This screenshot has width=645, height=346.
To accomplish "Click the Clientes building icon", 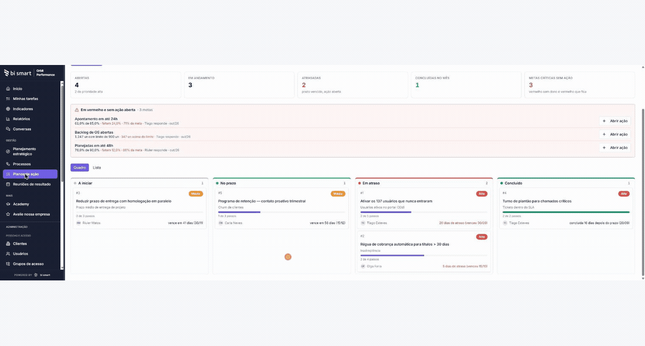I will coord(8,244).
